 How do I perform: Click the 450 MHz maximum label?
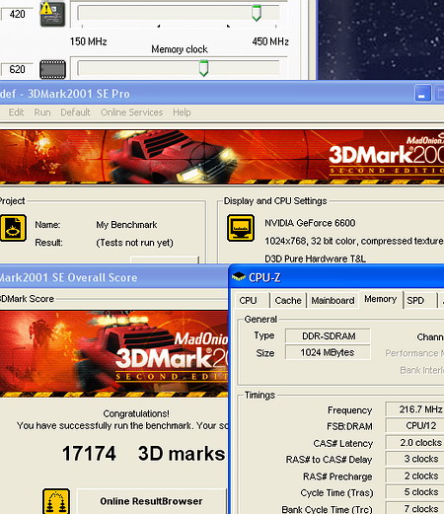(x=270, y=41)
